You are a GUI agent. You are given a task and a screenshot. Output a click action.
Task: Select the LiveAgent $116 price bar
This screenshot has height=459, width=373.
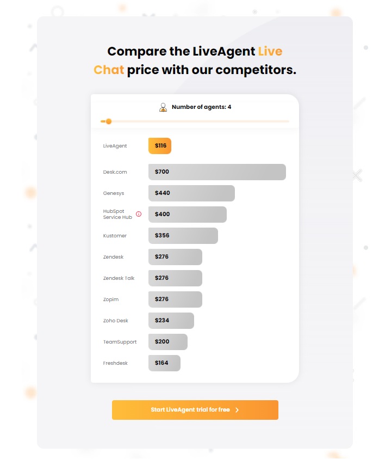pos(159,145)
